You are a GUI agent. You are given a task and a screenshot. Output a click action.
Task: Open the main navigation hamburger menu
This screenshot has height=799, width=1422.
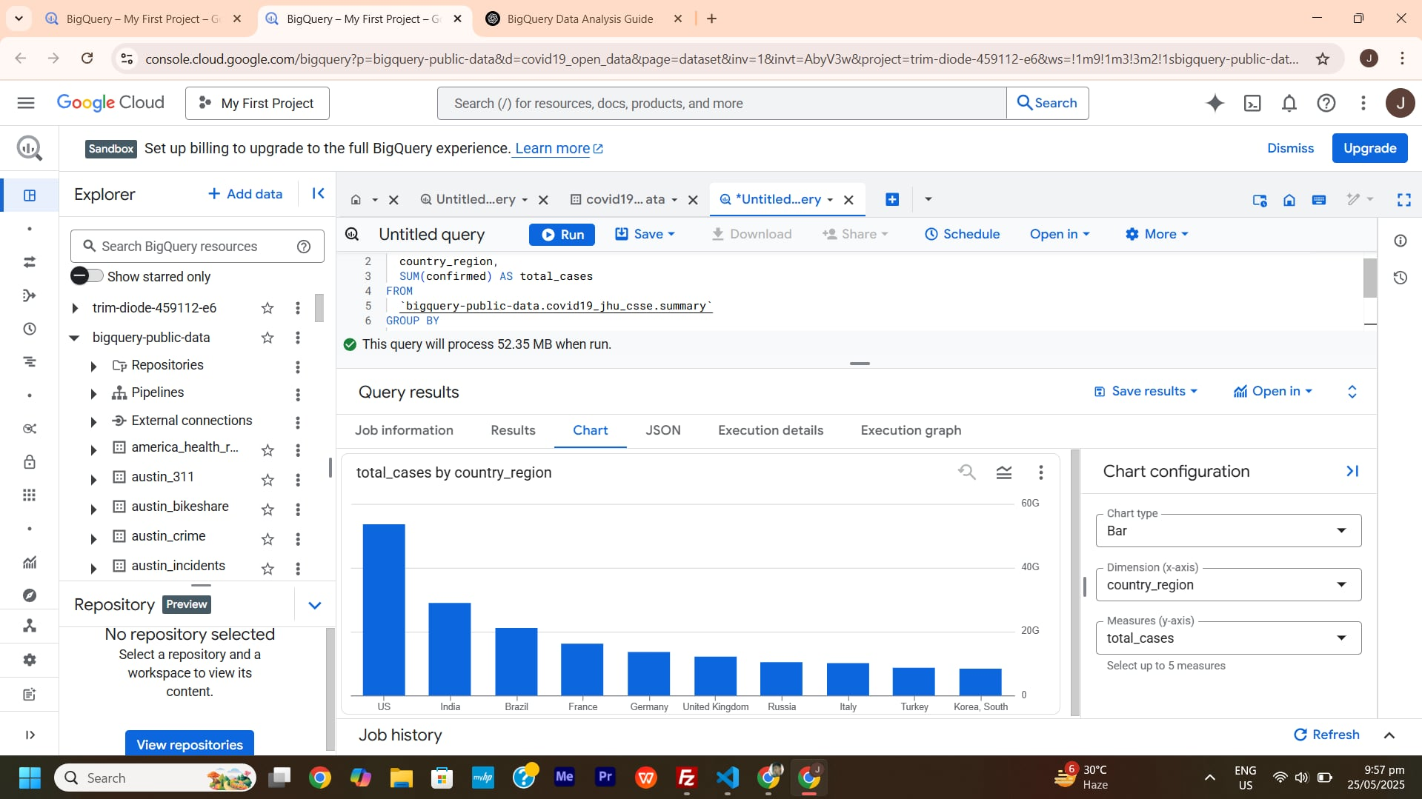[x=26, y=103]
